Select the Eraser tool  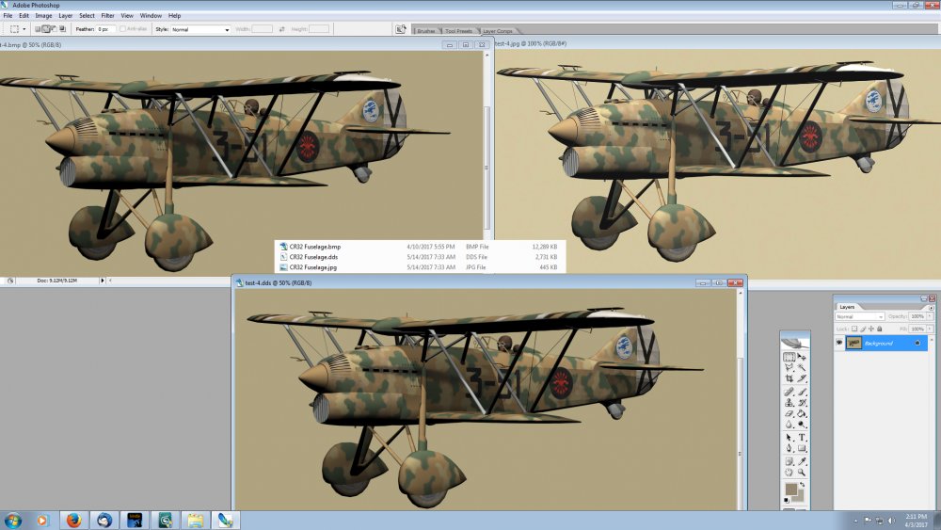[x=789, y=413]
